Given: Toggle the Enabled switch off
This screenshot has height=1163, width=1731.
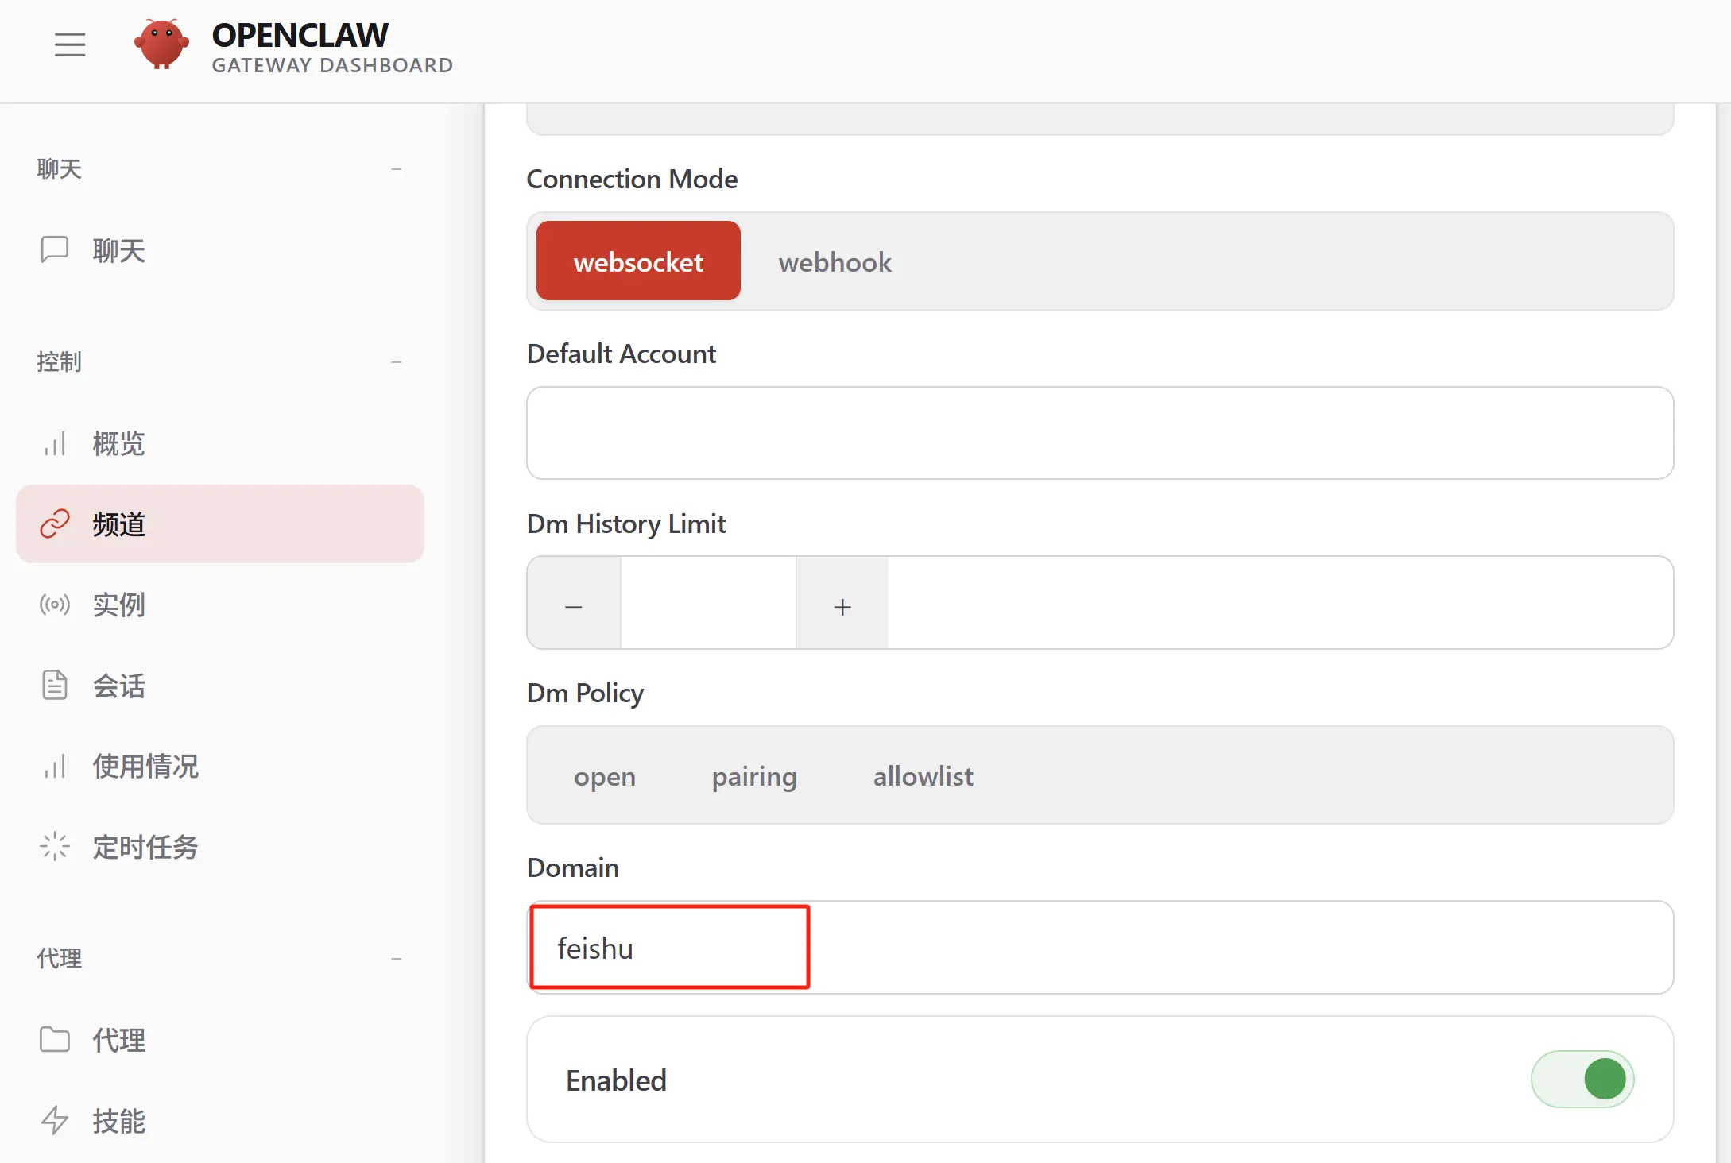Looking at the screenshot, I should pyautogui.click(x=1582, y=1079).
